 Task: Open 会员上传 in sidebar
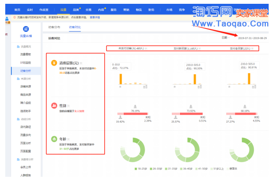(x=26, y=167)
